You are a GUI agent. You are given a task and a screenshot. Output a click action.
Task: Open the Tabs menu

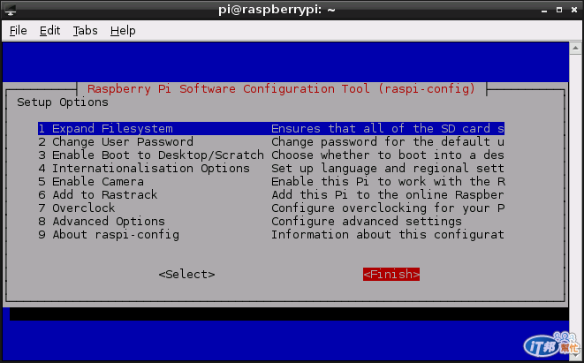click(x=85, y=31)
